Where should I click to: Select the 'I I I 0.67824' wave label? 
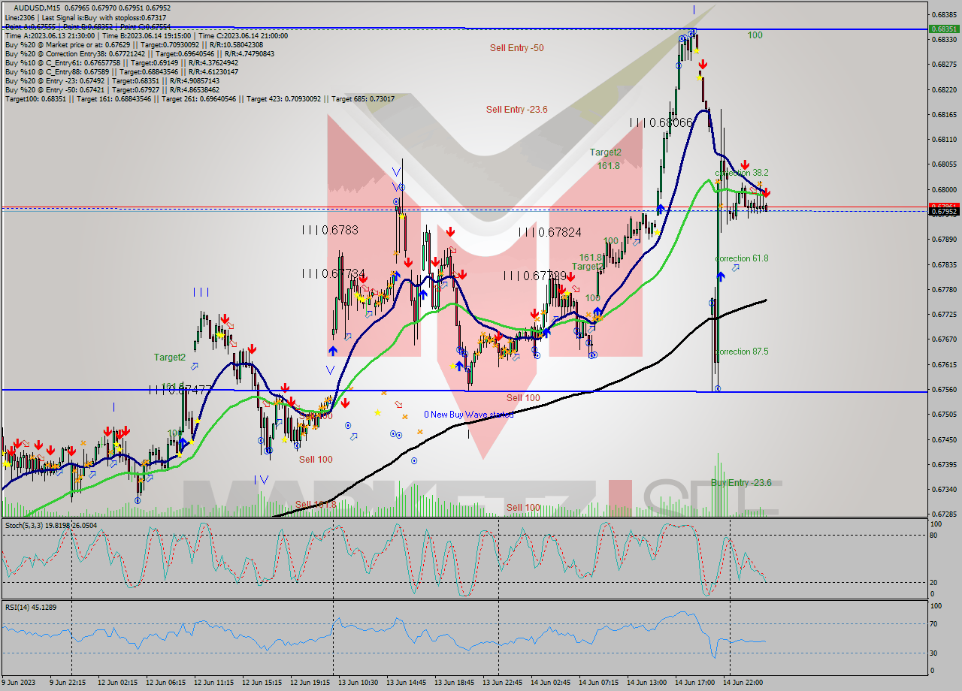click(549, 233)
